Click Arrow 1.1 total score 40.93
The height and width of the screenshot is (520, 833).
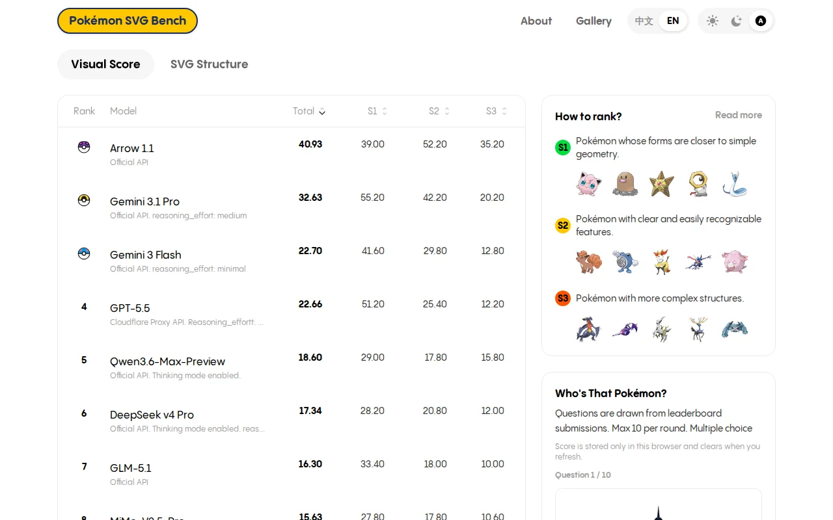310,144
